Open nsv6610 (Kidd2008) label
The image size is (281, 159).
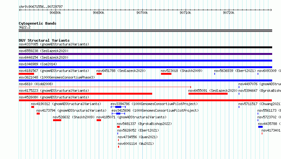[x=36, y=84]
